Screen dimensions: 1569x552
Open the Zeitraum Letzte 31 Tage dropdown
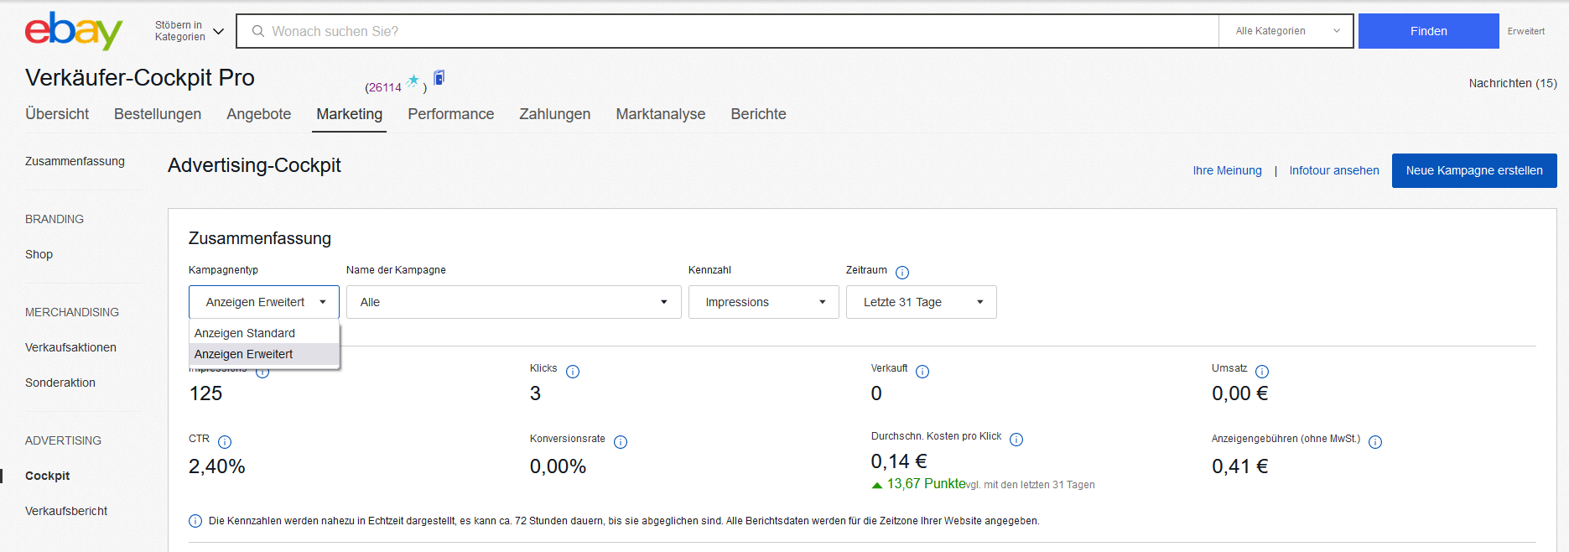(x=921, y=302)
